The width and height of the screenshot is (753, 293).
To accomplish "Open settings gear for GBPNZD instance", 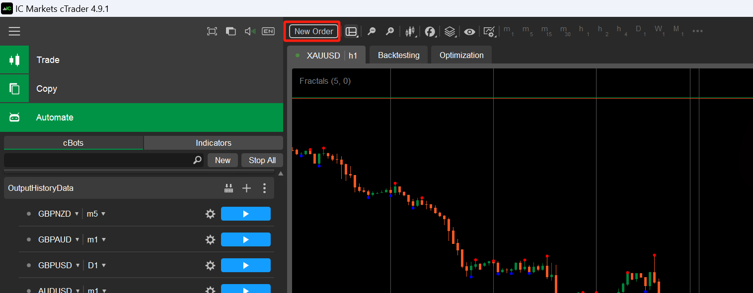I will coord(210,214).
